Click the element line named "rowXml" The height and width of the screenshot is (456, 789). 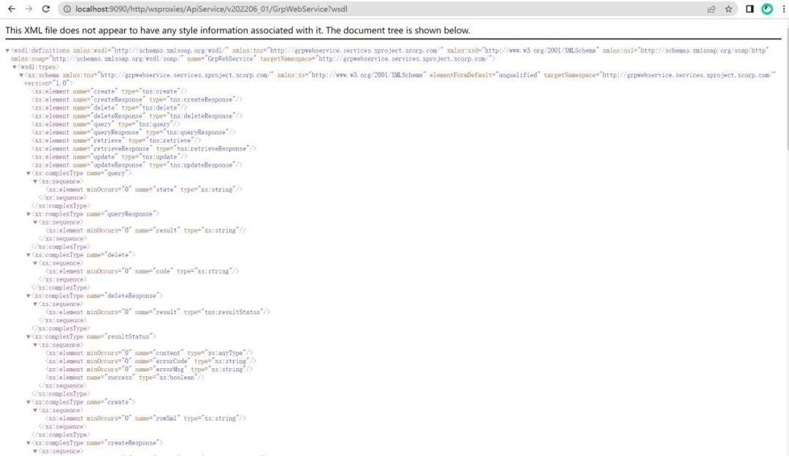tap(146, 418)
